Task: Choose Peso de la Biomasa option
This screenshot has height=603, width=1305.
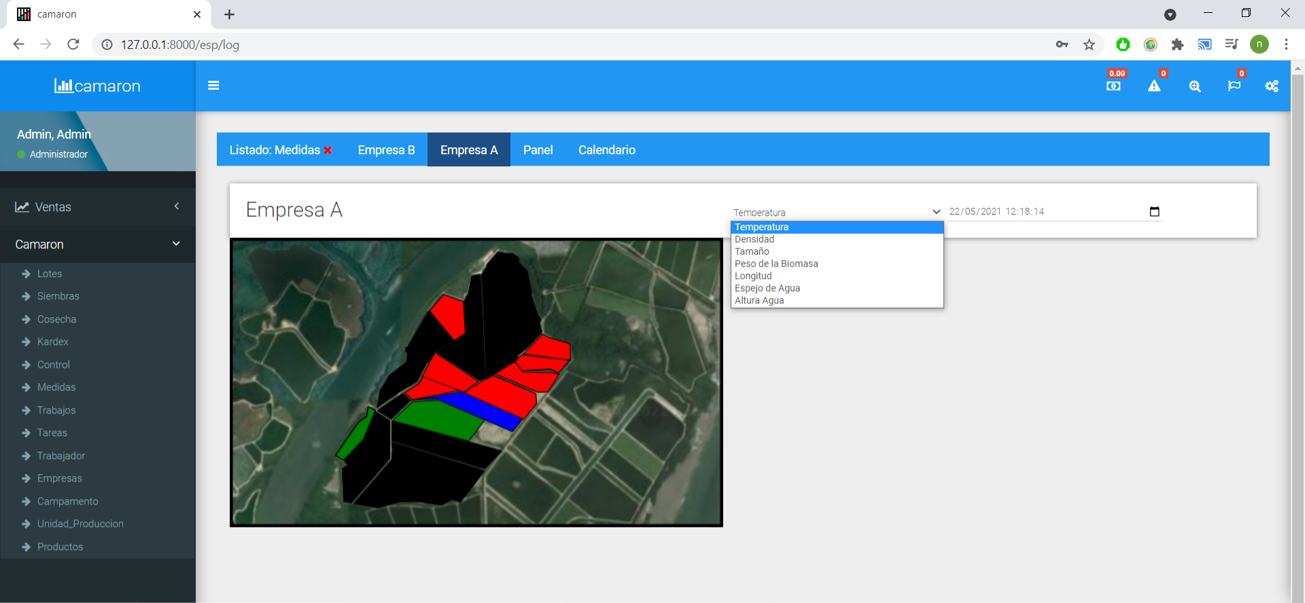Action: pyautogui.click(x=776, y=264)
